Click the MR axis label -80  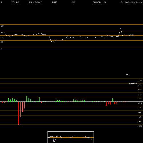click(140, 122)
